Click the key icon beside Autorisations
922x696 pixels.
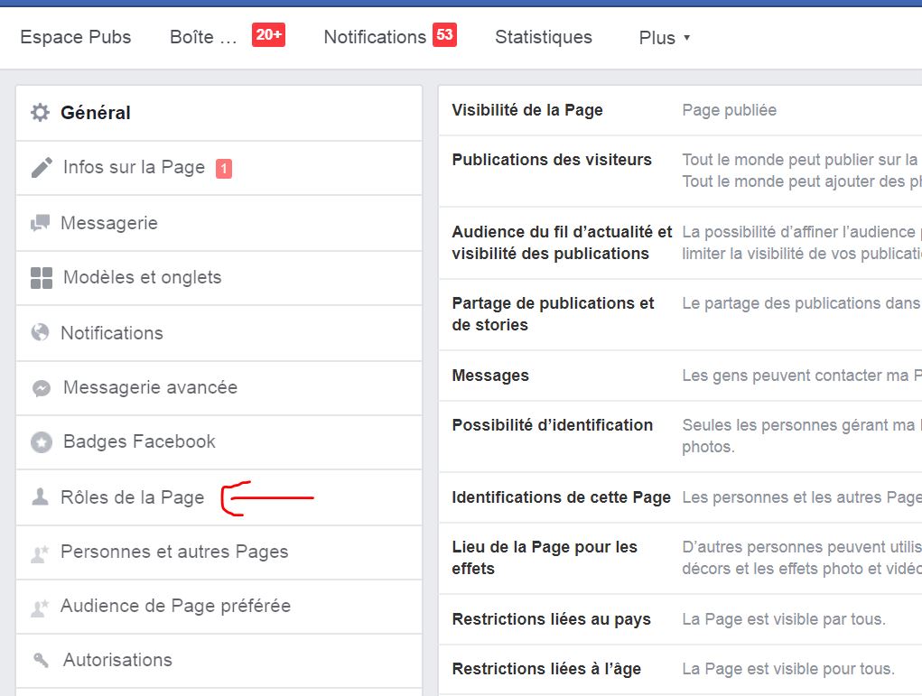tap(40, 661)
